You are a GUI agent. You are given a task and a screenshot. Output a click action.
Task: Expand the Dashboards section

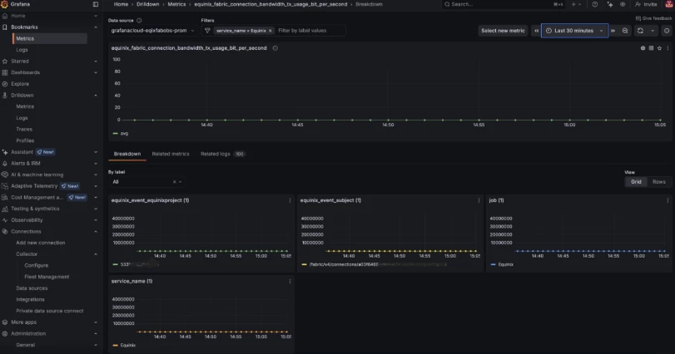96,72
